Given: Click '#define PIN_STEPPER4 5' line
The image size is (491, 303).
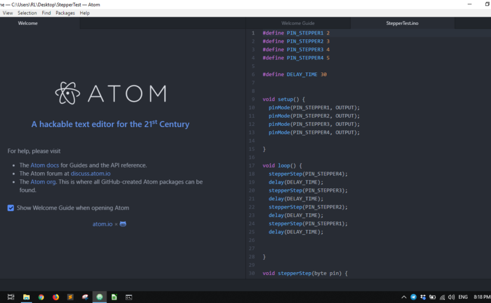Looking at the screenshot, I should 296,58.
